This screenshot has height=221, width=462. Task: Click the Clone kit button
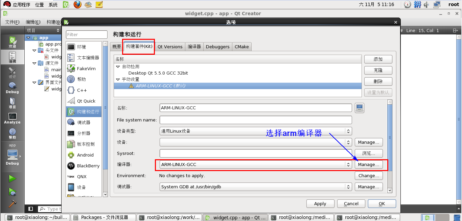coord(378,70)
